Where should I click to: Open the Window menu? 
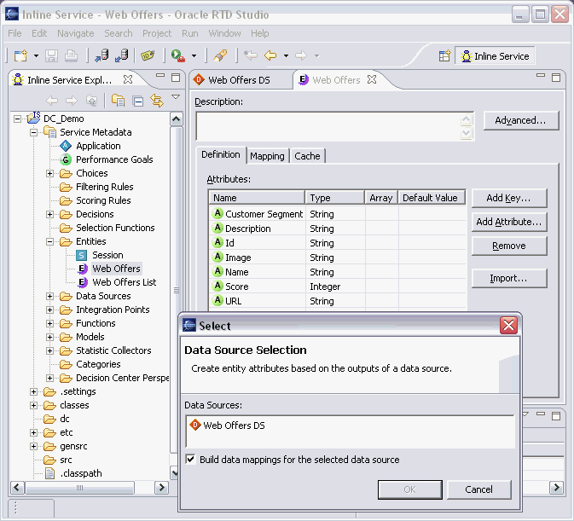tap(224, 33)
